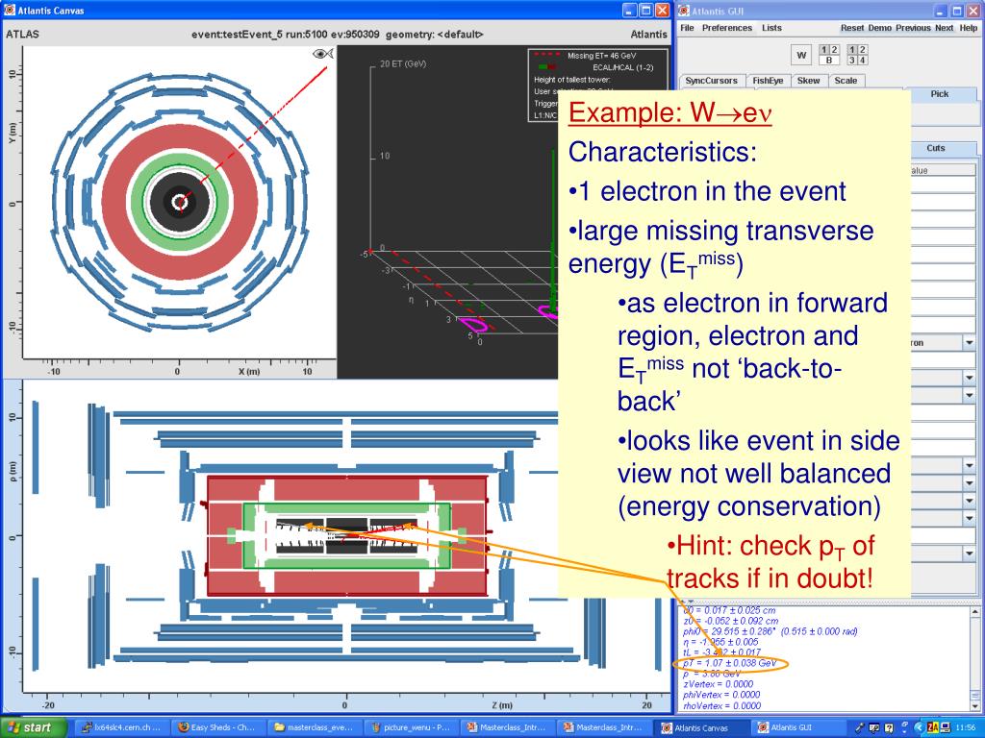Click the ZA system tray icon
This screenshot has height=738, width=985.
(x=933, y=728)
